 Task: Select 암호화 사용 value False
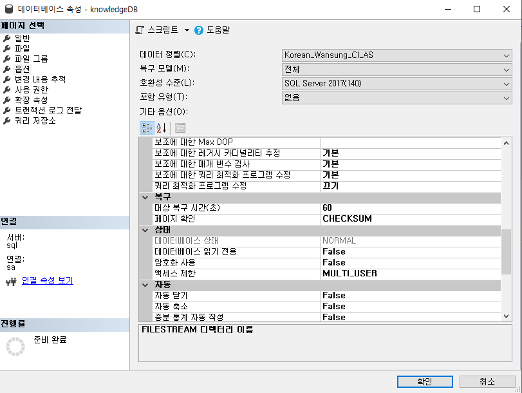pyautogui.click(x=411, y=263)
